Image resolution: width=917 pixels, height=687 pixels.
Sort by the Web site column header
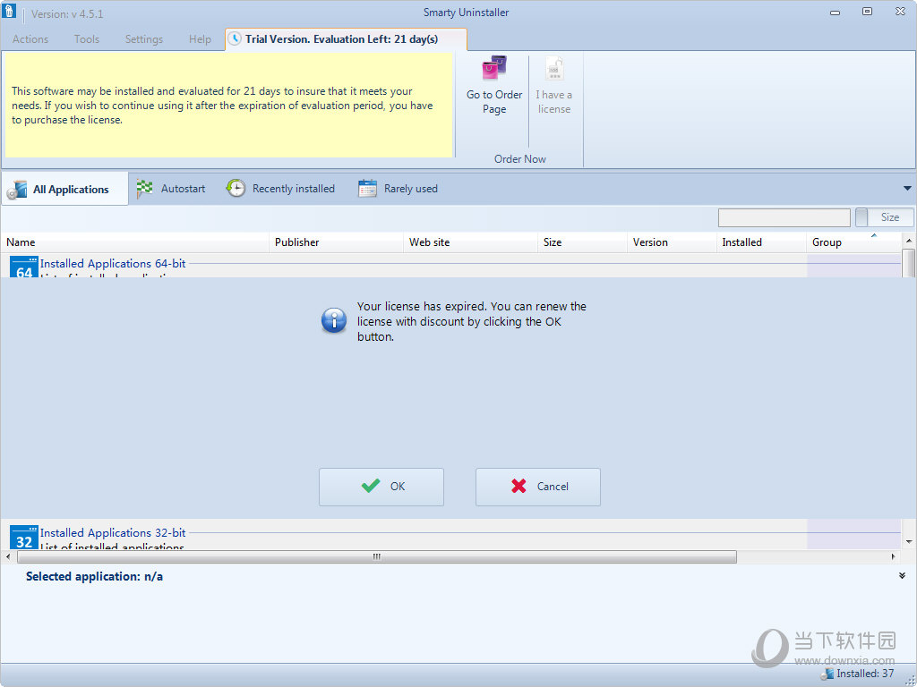click(471, 242)
